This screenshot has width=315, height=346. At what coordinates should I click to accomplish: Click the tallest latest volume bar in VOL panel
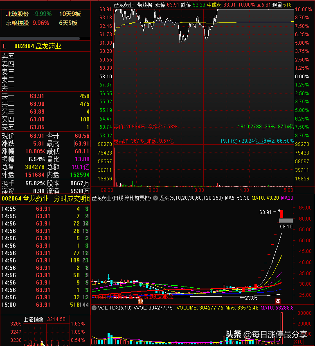(x=281, y=328)
